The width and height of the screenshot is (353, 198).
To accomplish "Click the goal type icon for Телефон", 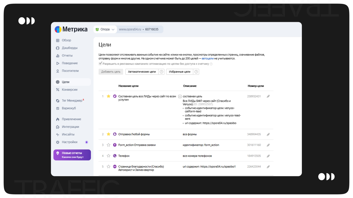I will pyautogui.click(x=115, y=156).
